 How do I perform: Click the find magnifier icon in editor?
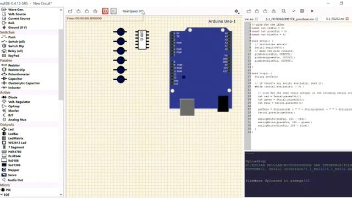coord(284,11)
